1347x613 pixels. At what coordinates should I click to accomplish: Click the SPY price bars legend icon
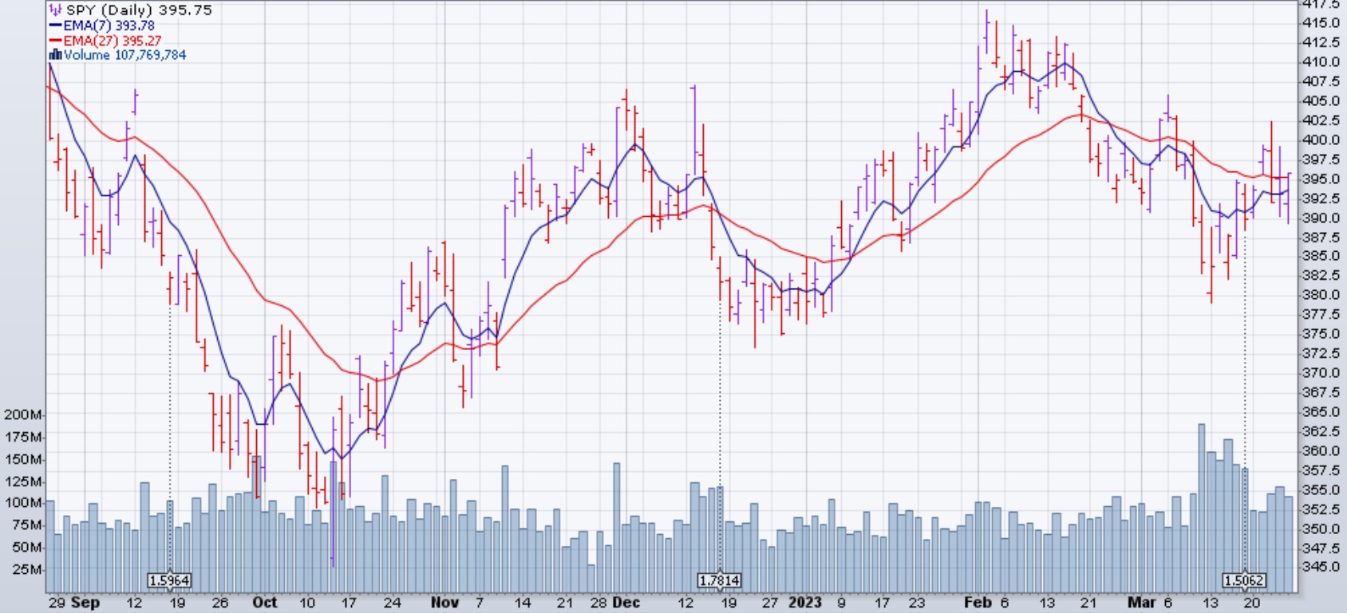[55, 10]
